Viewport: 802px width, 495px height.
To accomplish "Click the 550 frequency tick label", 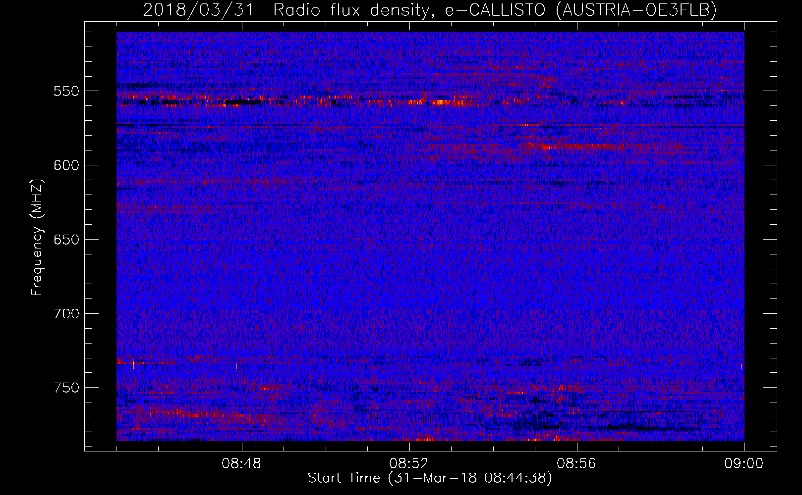I will [66, 91].
